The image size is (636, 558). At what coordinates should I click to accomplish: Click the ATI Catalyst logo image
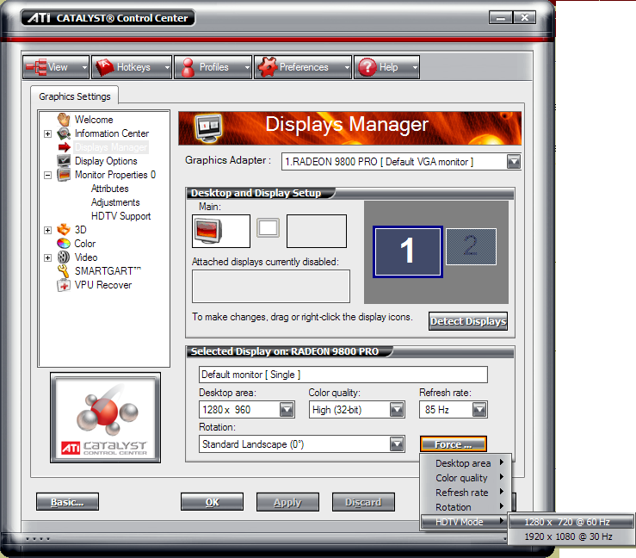pos(106,418)
